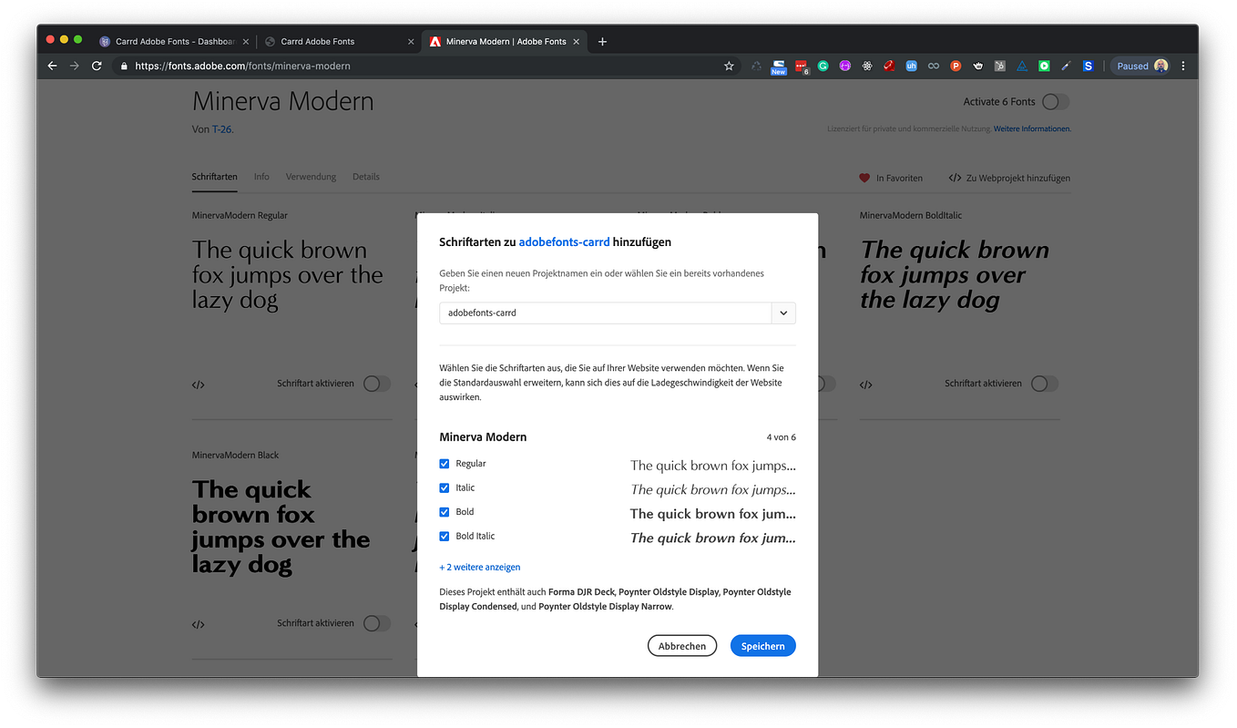Open the blue 'uh' extension icon
1237x728 pixels.
911,66
